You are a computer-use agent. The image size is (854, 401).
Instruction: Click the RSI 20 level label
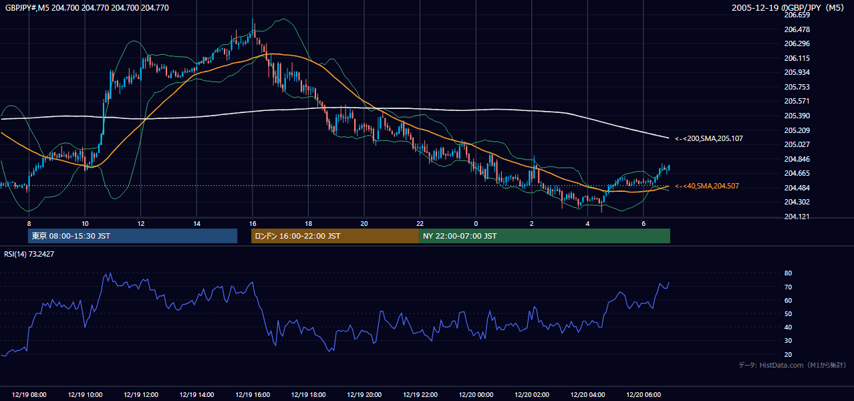click(x=788, y=354)
